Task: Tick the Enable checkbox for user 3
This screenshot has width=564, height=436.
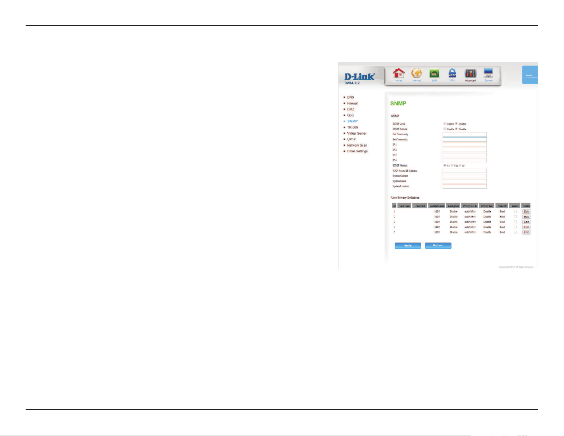Action: pos(515,222)
